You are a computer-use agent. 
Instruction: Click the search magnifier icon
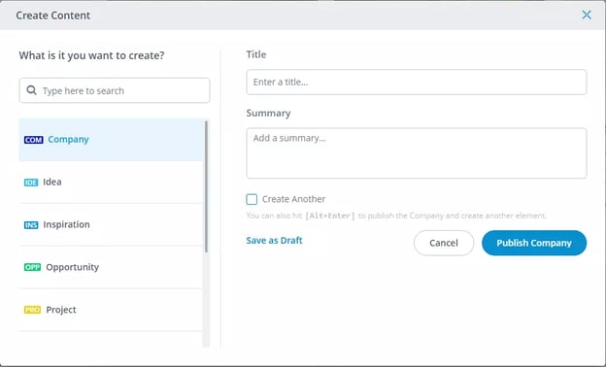31,90
